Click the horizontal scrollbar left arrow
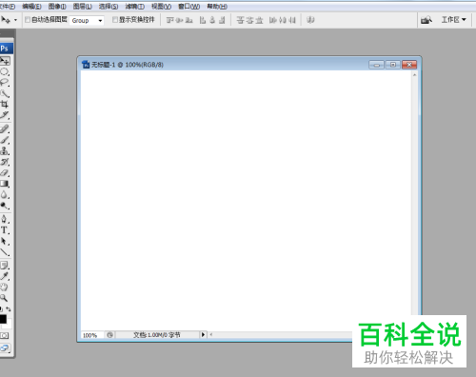476x377 pixels. pos(211,334)
